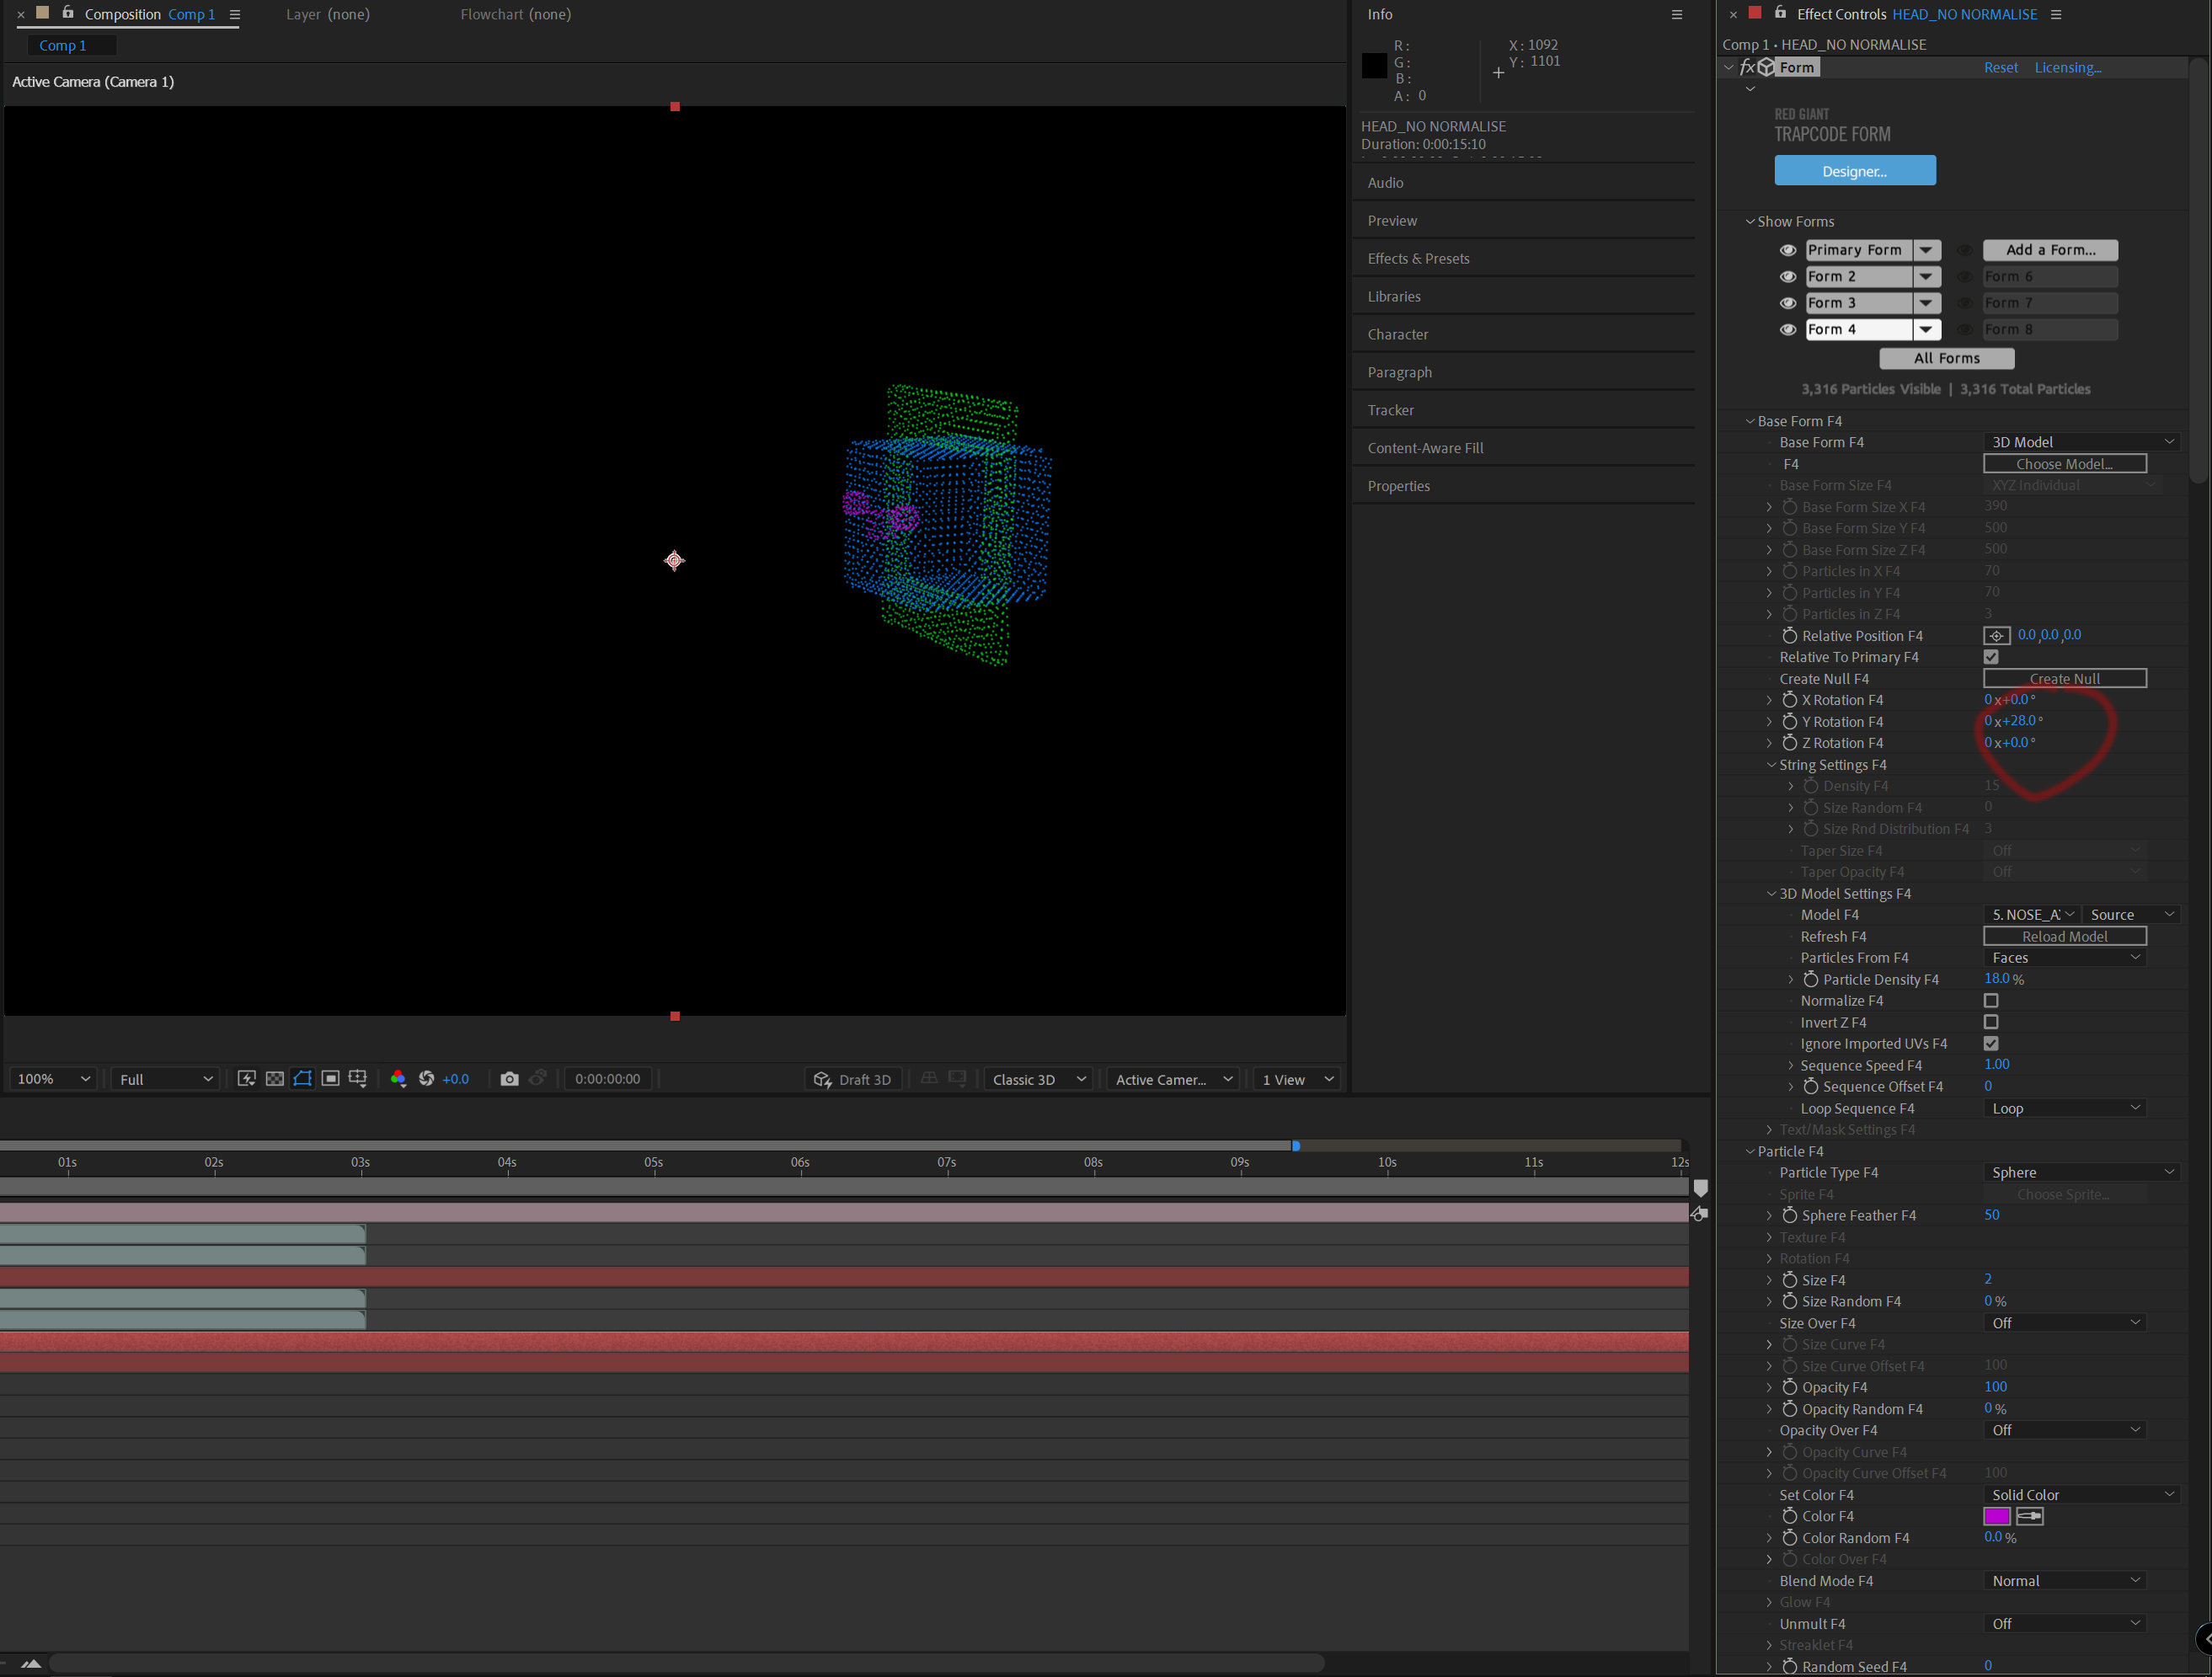Screen dimensions: 2212x1677
Task: Show channel and color management settings
Action: coord(398,1078)
